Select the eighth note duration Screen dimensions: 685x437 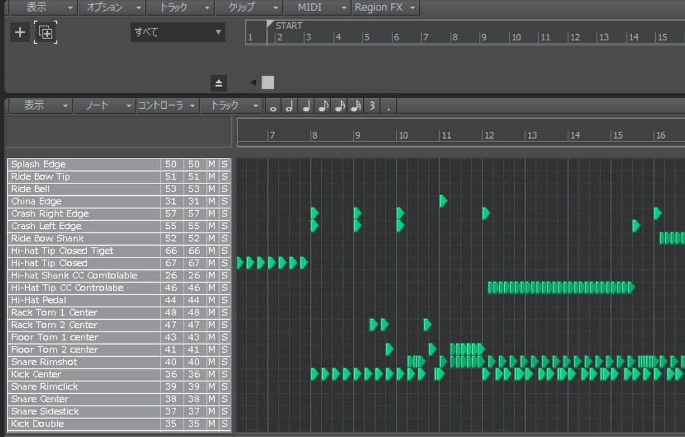coord(322,105)
